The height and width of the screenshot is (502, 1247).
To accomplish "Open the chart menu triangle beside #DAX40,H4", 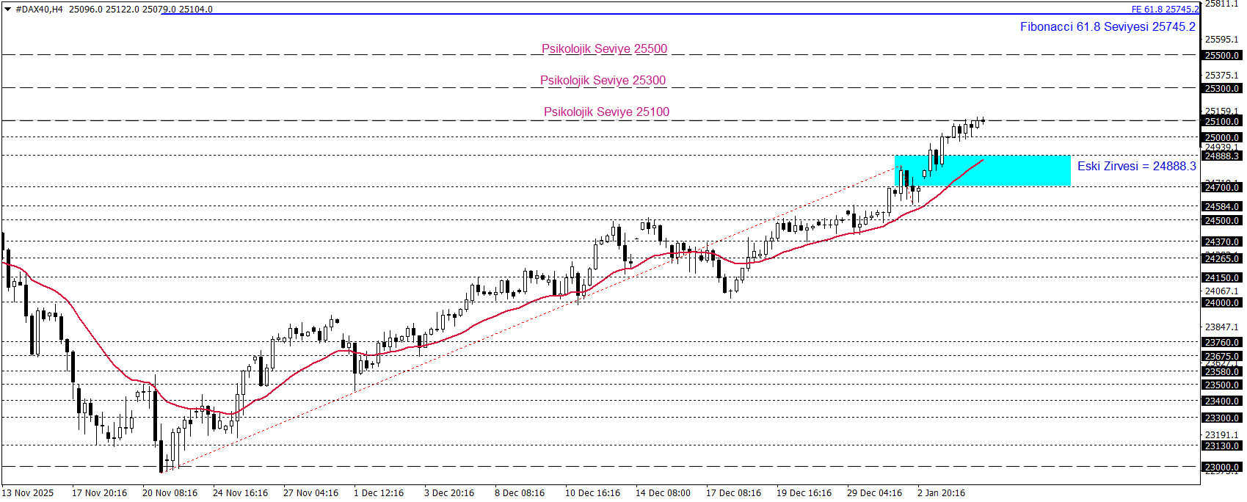I will point(8,10).
